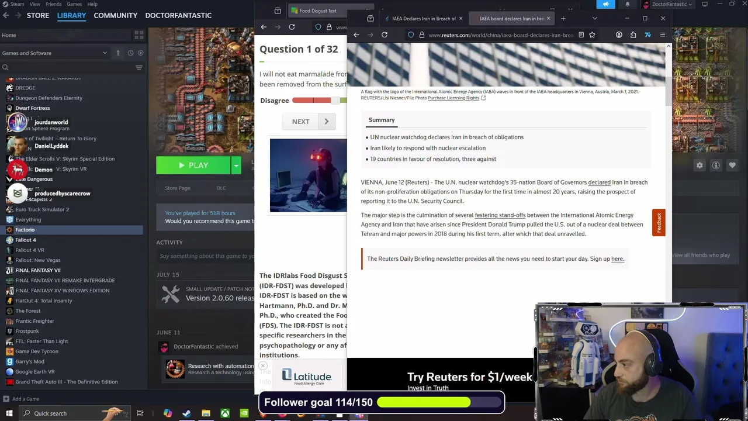
Task: Click the declared link in article
Action: point(599,182)
